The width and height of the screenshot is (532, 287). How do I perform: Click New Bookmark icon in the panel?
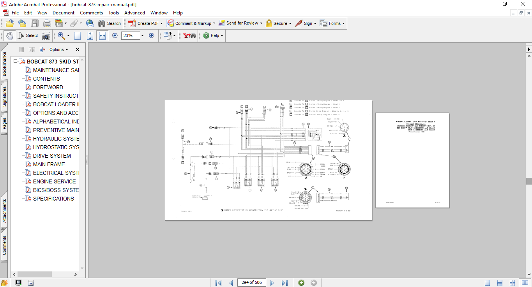point(32,49)
